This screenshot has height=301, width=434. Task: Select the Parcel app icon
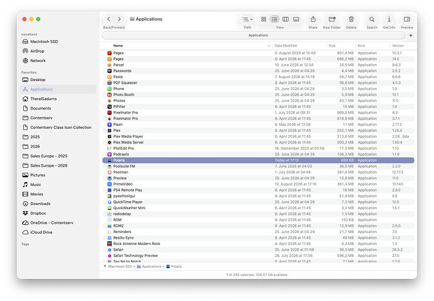(109, 65)
